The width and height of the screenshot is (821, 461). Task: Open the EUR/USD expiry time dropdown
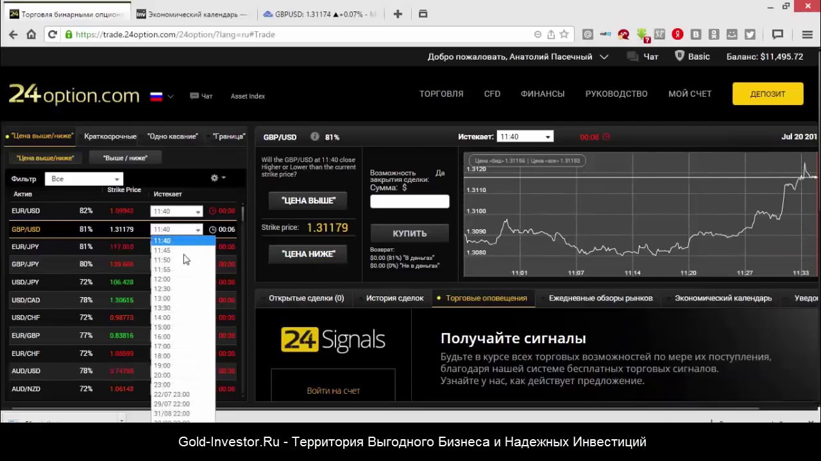(x=176, y=211)
